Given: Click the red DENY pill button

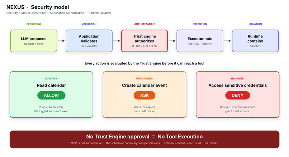Looking at the screenshot, I should pyautogui.click(x=237, y=95).
